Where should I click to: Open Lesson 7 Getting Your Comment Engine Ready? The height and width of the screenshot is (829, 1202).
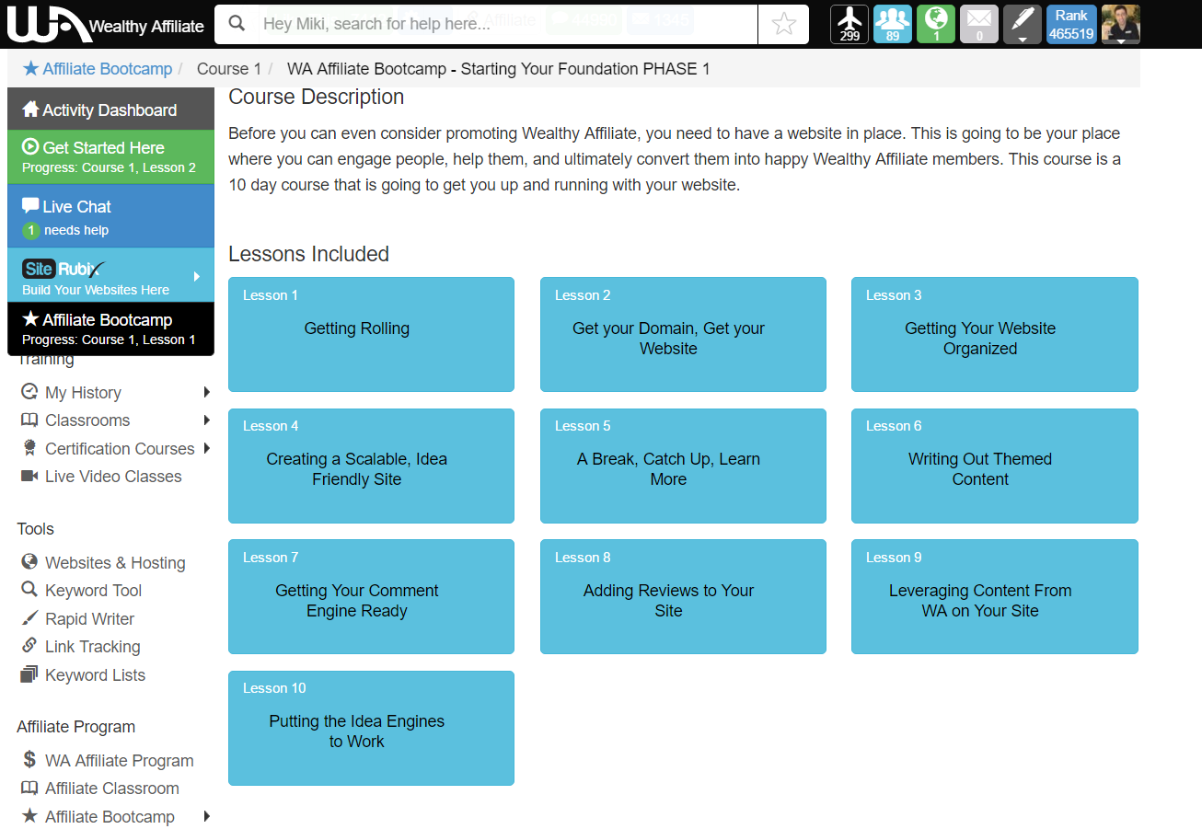tap(371, 596)
